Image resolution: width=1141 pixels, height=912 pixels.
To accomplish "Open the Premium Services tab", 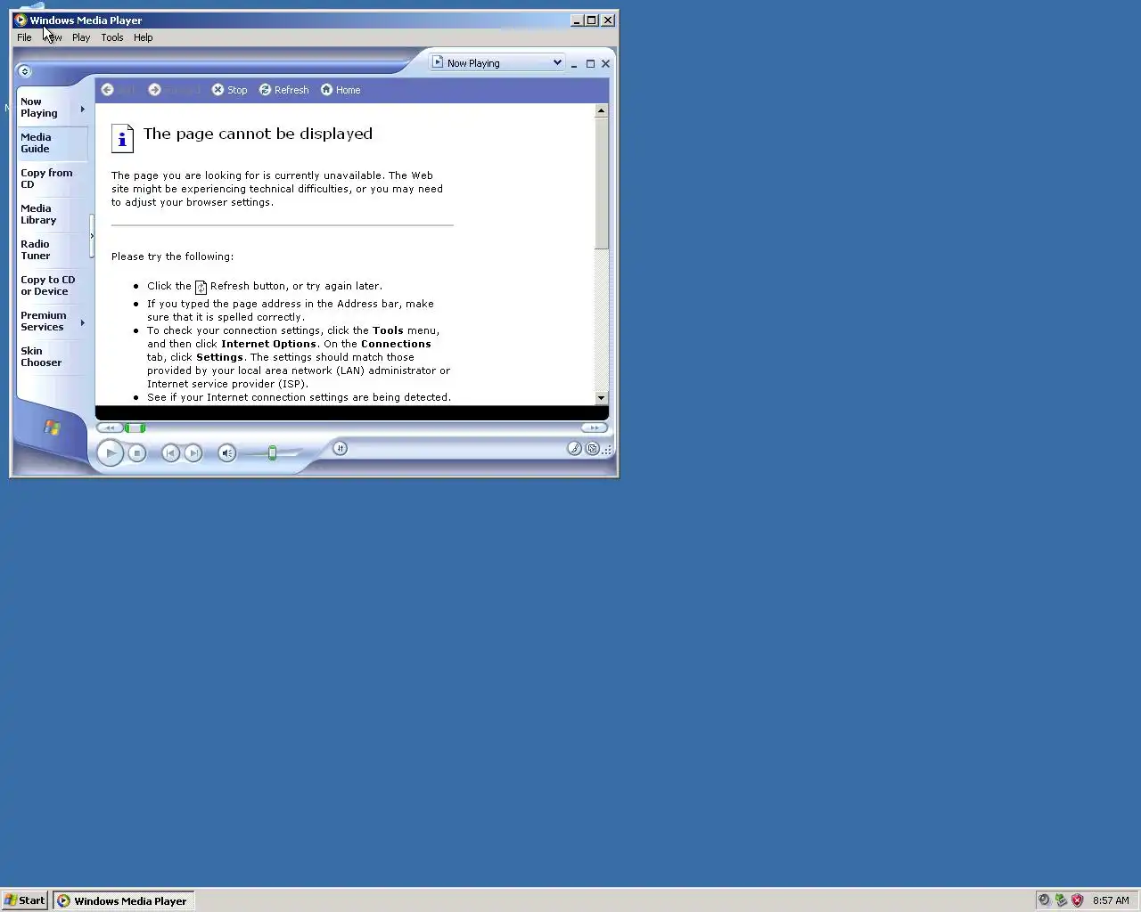I will [x=46, y=321].
